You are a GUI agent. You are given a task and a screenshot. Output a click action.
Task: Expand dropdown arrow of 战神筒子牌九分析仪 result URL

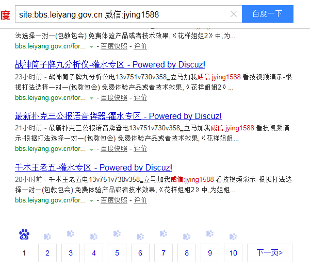pos(91,98)
